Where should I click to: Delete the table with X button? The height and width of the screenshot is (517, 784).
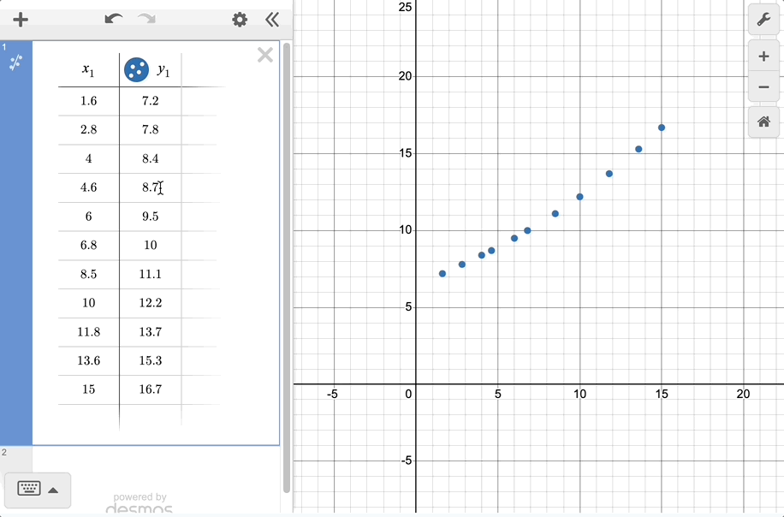(x=265, y=56)
